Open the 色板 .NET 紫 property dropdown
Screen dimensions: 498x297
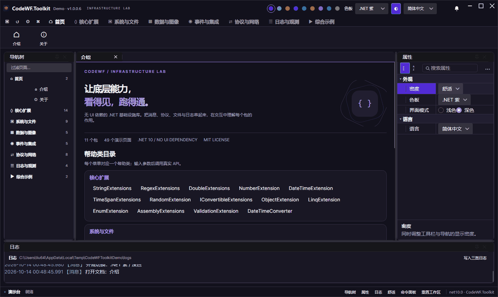pos(454,99)
